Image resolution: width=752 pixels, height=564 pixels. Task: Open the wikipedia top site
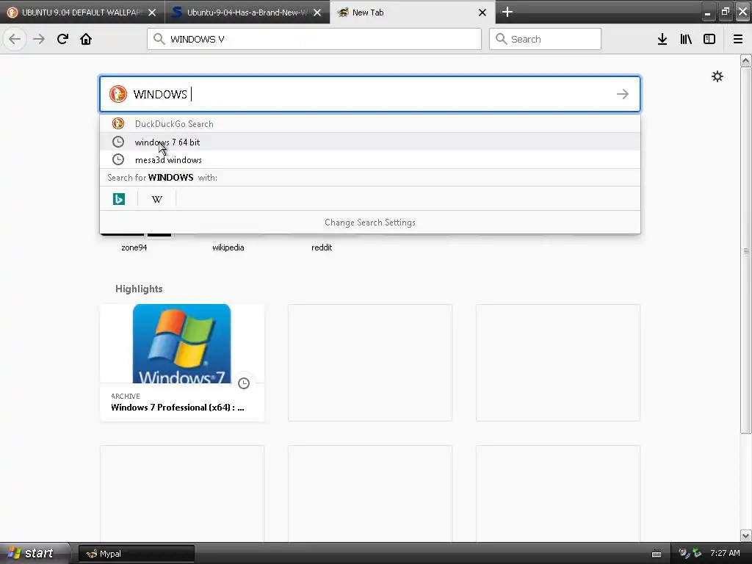(x=228, y=247)
